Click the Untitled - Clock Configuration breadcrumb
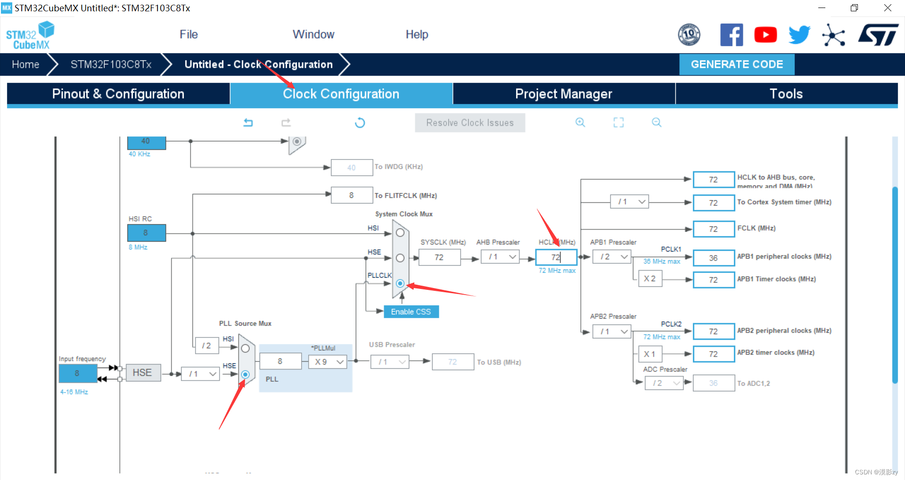 point(258,64)
